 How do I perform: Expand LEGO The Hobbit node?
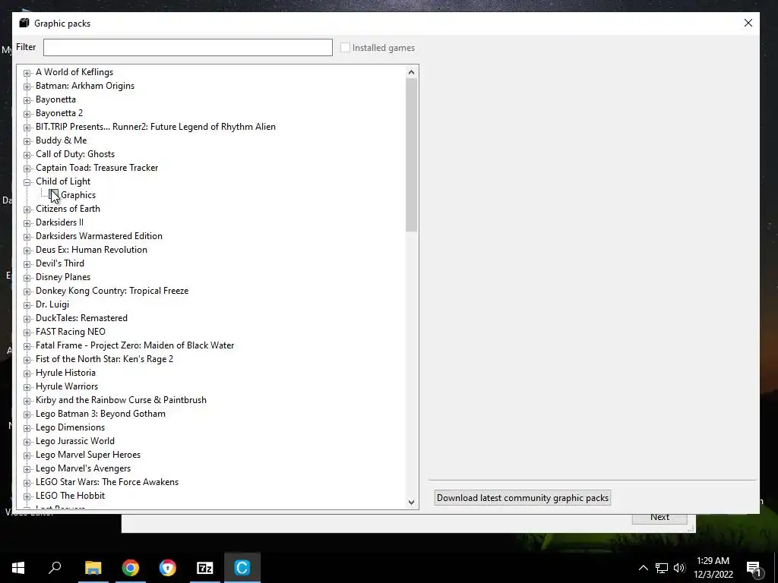tap(27, 496)
